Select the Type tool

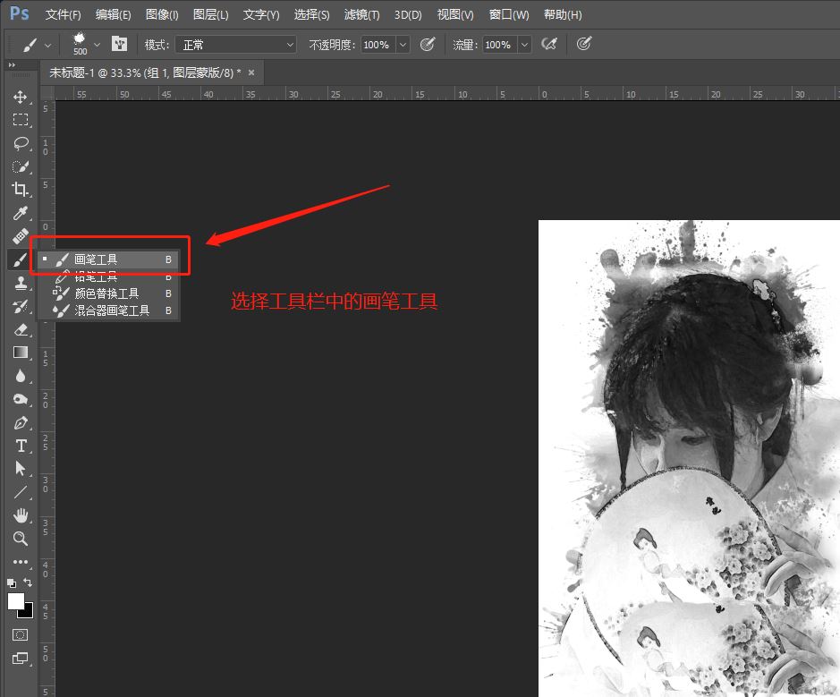click(x=21, y=446)
